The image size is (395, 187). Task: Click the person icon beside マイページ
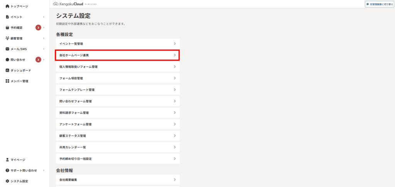point(7,160)
